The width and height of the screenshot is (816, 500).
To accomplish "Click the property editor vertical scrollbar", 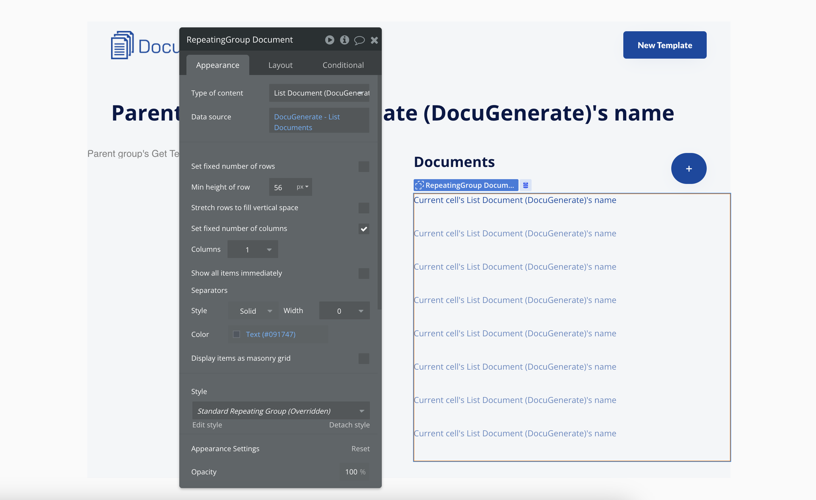I will [379, 192].
